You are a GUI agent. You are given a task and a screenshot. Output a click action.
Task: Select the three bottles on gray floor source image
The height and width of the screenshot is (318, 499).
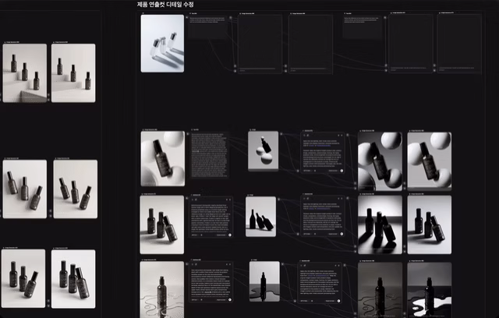162,224
